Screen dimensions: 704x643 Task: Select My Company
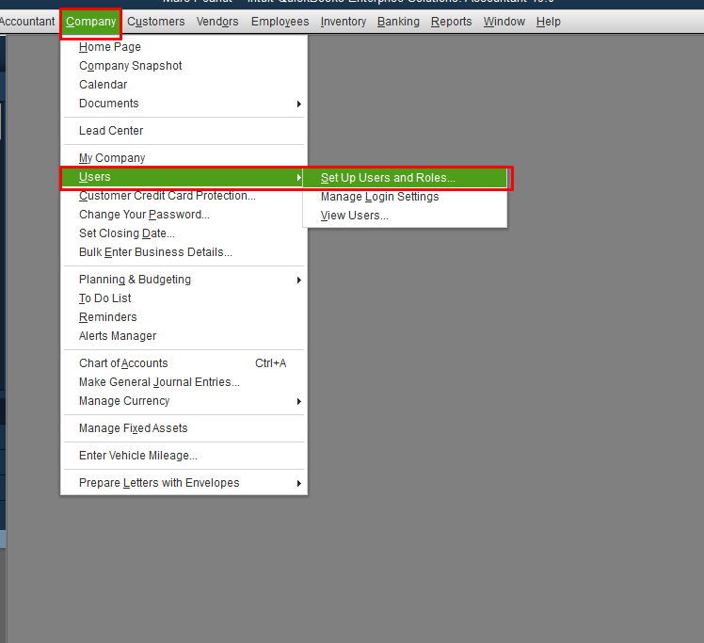pos(184,158)
